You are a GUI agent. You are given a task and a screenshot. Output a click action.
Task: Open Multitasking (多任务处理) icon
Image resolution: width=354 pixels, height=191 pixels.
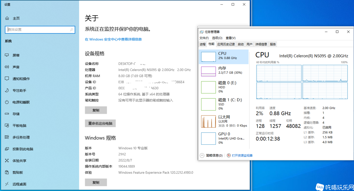[7, 137]
